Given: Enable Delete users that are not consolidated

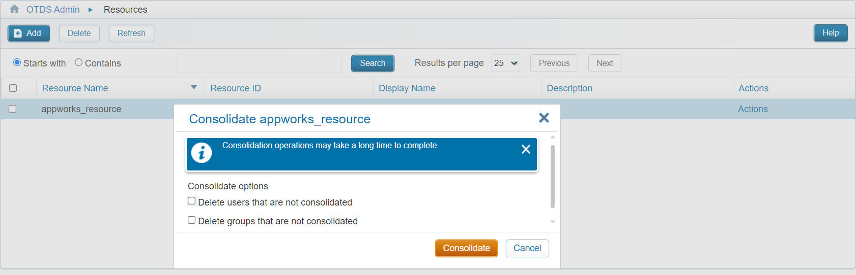Looking at the screenshot, I should [x=192, y=201].
